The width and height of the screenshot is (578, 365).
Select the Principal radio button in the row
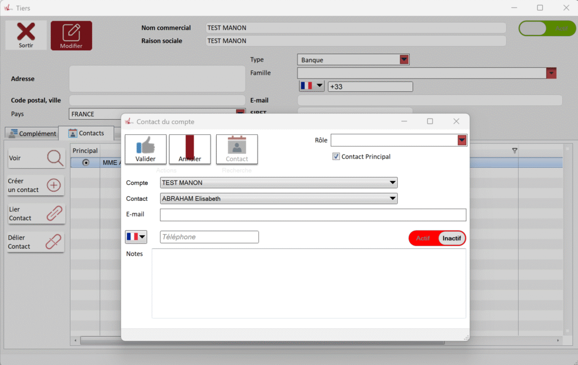pos(86,162)
